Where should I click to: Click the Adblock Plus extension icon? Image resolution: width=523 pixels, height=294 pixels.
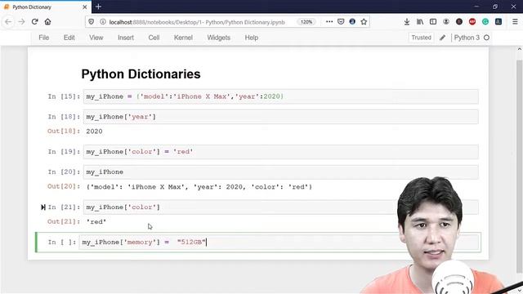coord(472,22)
